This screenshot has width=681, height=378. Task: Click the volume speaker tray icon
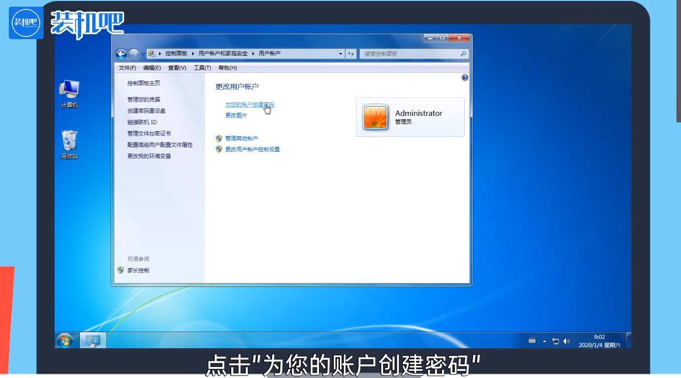click(566, 341)
